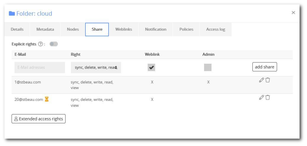Click the help question mark next to Explicit rights

point(40,44)
